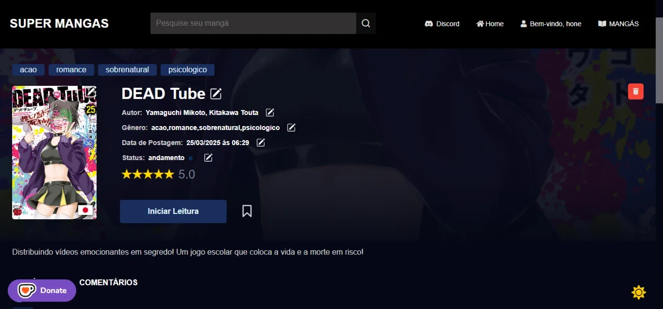
Task: Click the status text andamento
Action: [x=166, y=158]
